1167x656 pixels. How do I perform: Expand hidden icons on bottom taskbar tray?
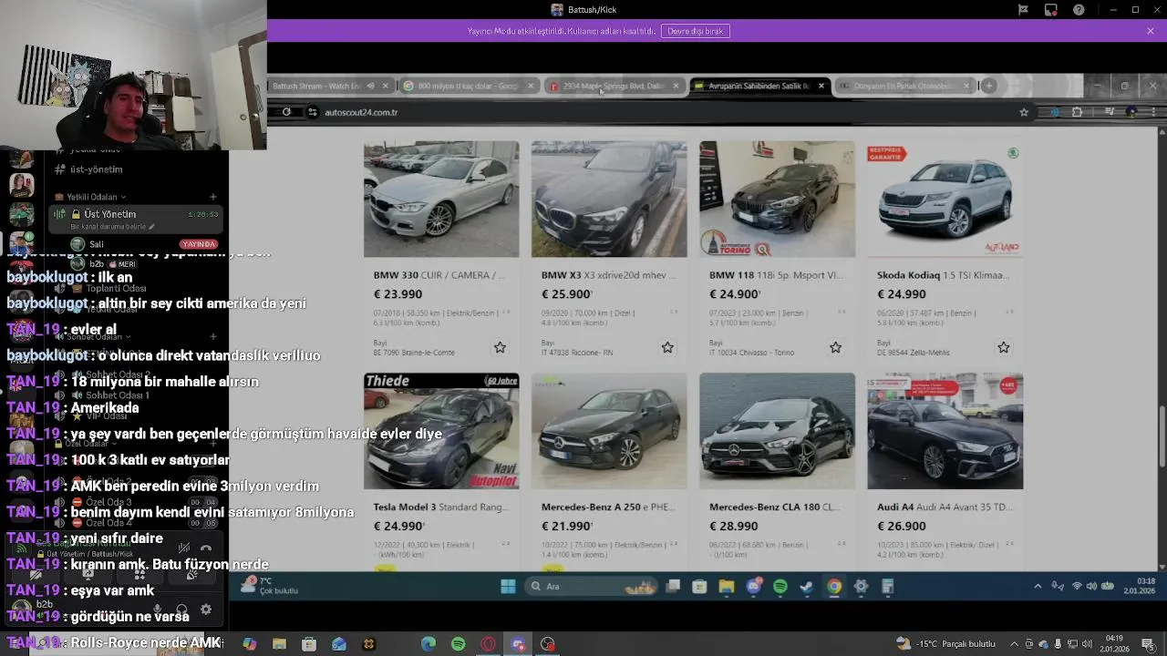point(1015,644)
